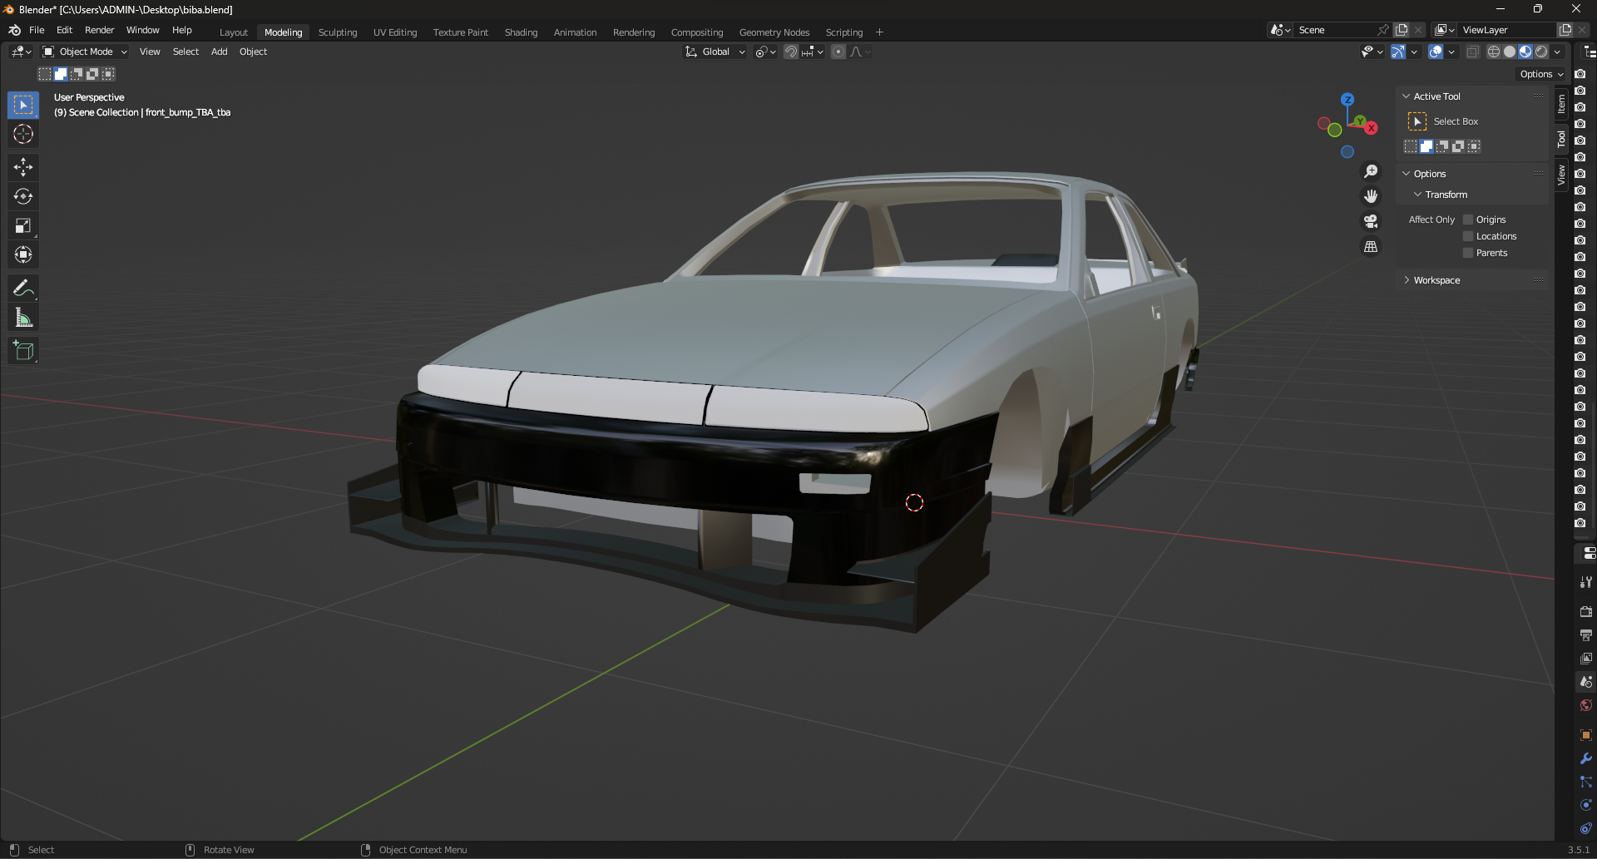Toggle snapping magnet in header
Image resolution: width=1597 pixels, height=859 pixels.
click(791, 52)
